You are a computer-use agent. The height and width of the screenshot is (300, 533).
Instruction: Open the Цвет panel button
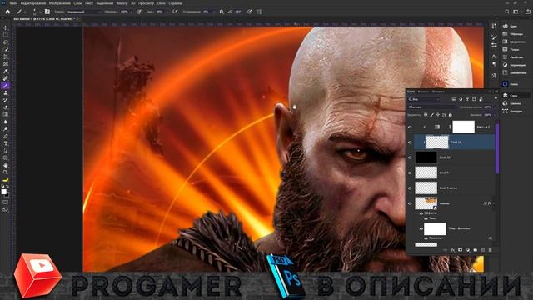pyautogui.click(x=510, y=26)
